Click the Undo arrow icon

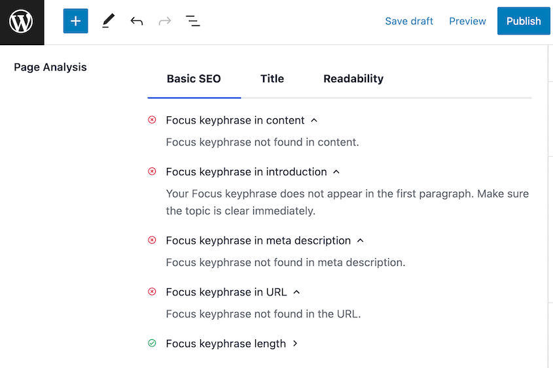137,21
